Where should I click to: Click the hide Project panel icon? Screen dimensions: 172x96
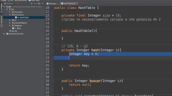43,3
